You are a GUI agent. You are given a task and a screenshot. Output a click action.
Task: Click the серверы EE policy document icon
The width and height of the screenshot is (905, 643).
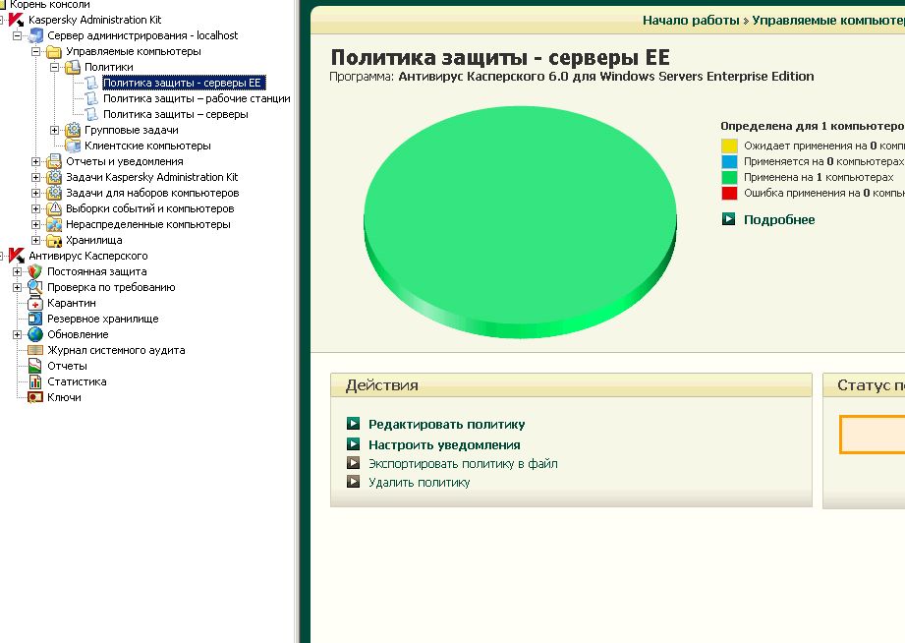point(91,83)
